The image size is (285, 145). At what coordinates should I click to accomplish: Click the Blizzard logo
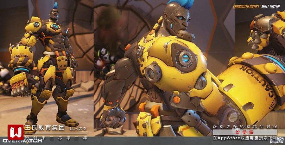(x=277, y=141)
